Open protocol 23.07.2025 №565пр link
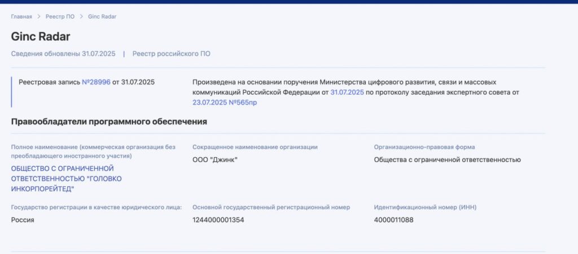Screen dimensions: 578x254 [x=225, y=103]
